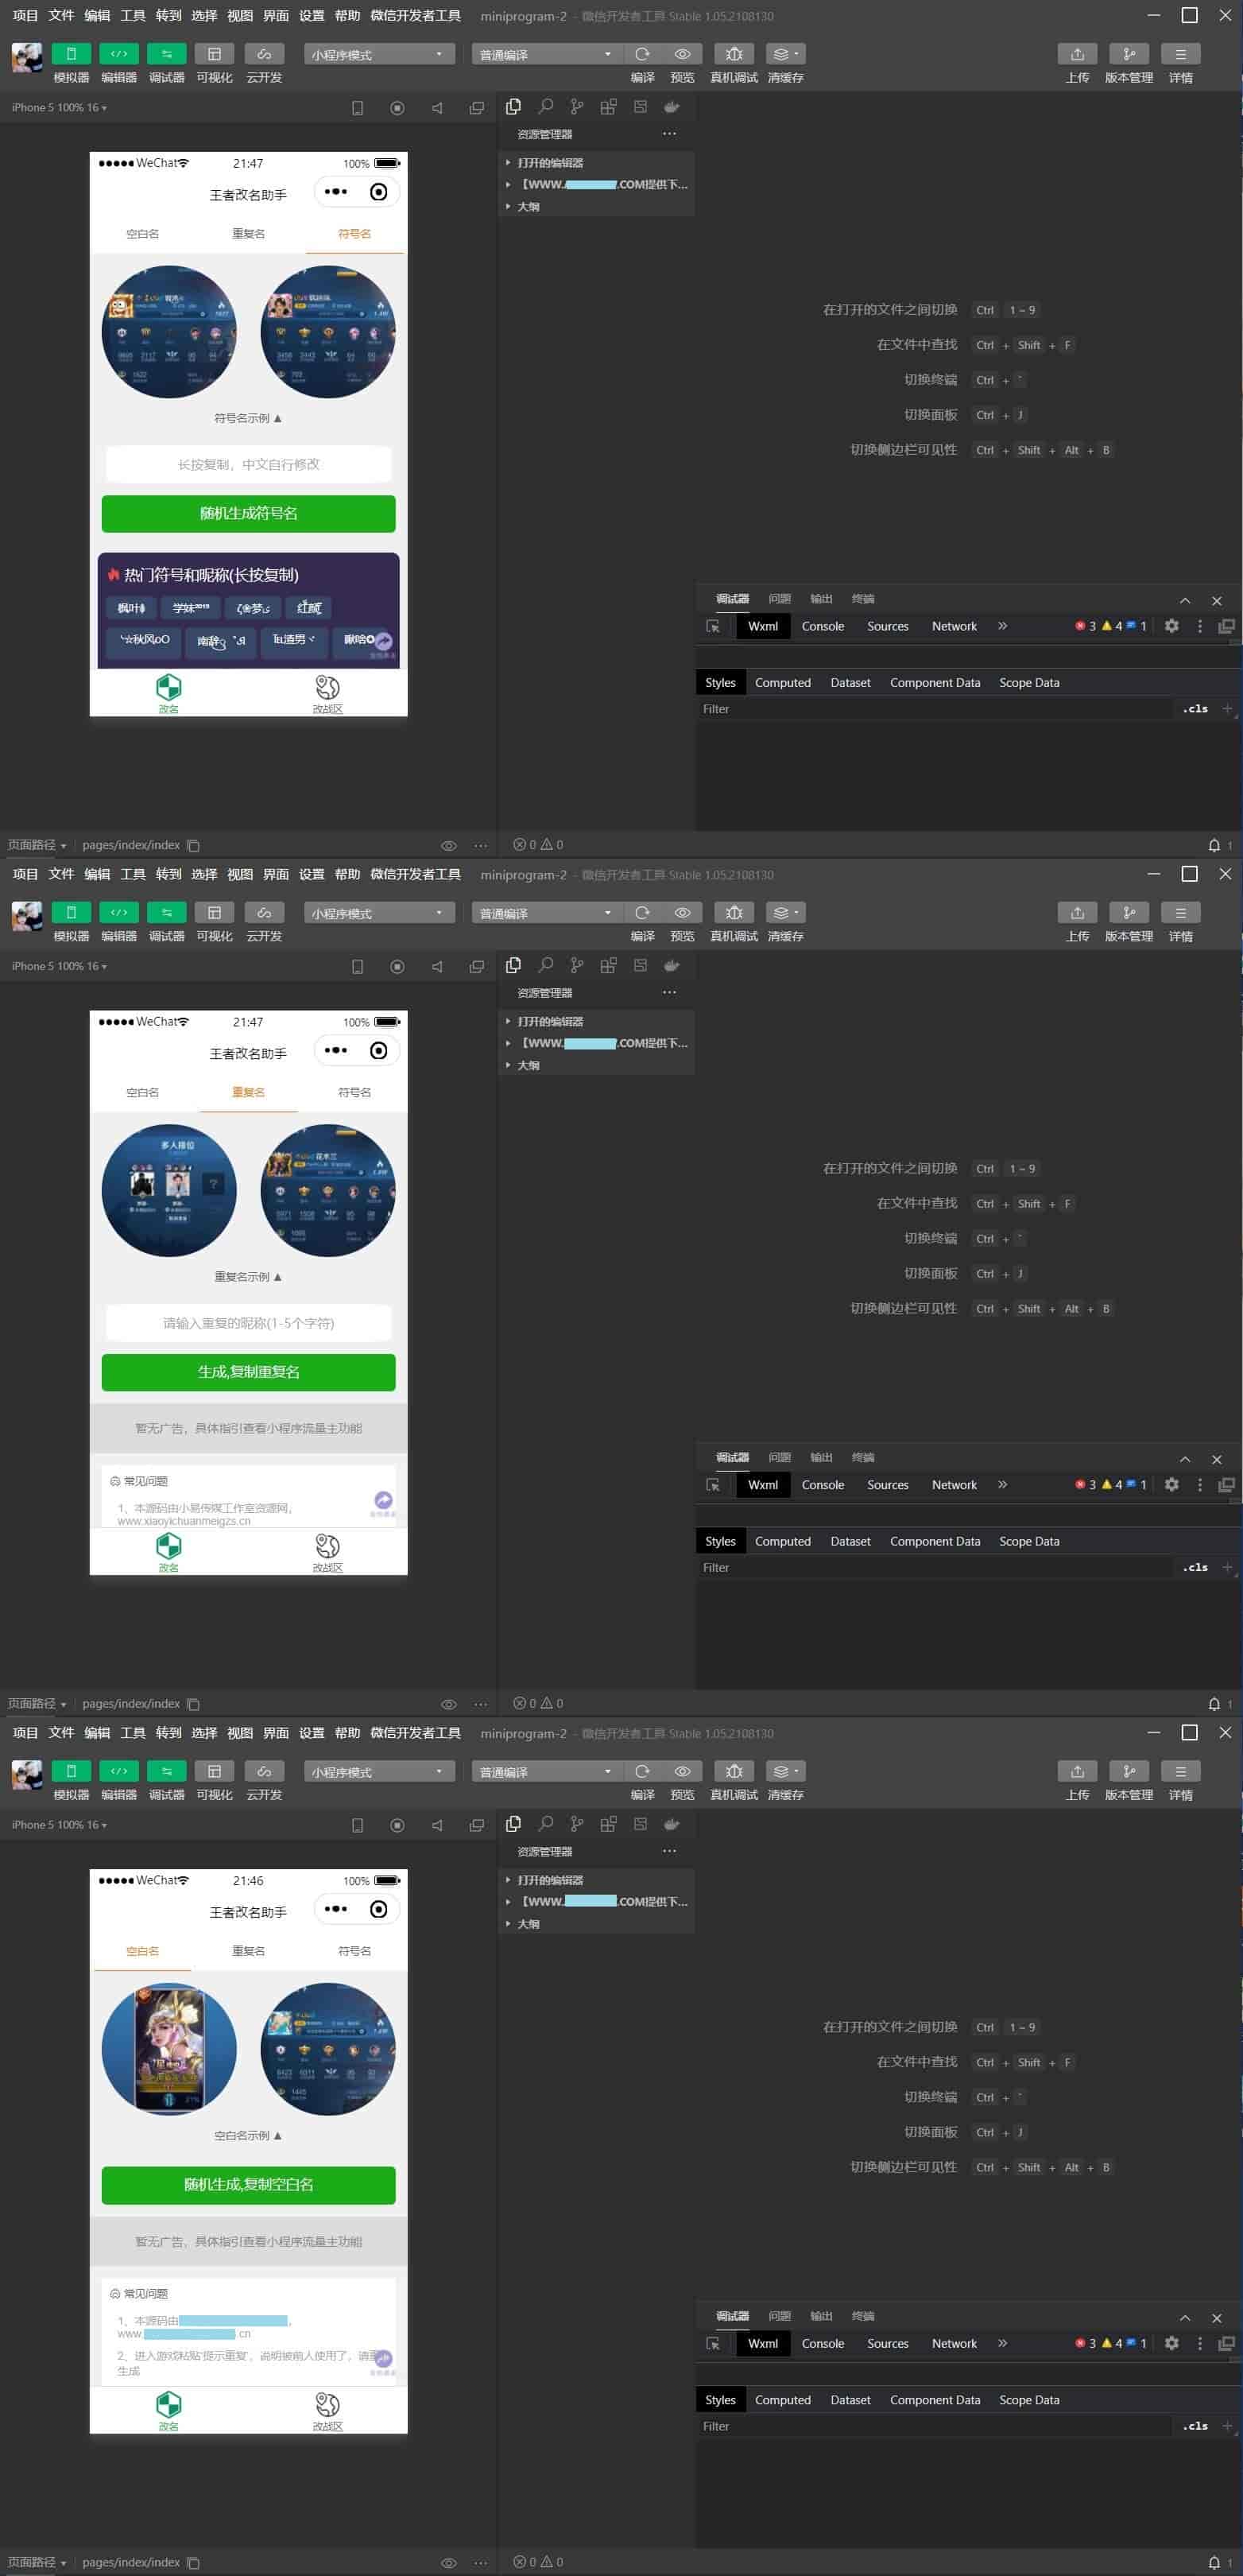Open 云开发 cloud development in top window
Image resolution: width=1243 pixels, height=2576 pixels.
pyautogui.click(x=264, y=54)
